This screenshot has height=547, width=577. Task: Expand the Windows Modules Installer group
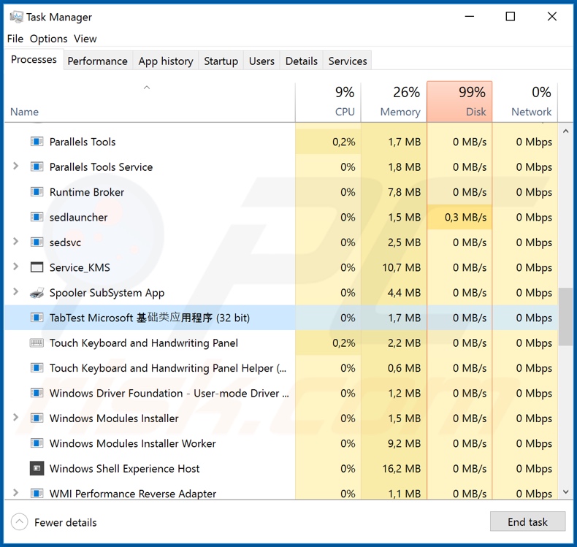(16, 418)
